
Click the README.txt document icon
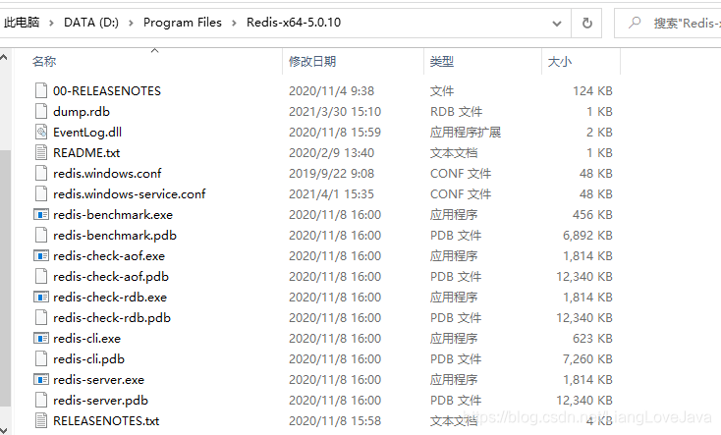[41, 152]
